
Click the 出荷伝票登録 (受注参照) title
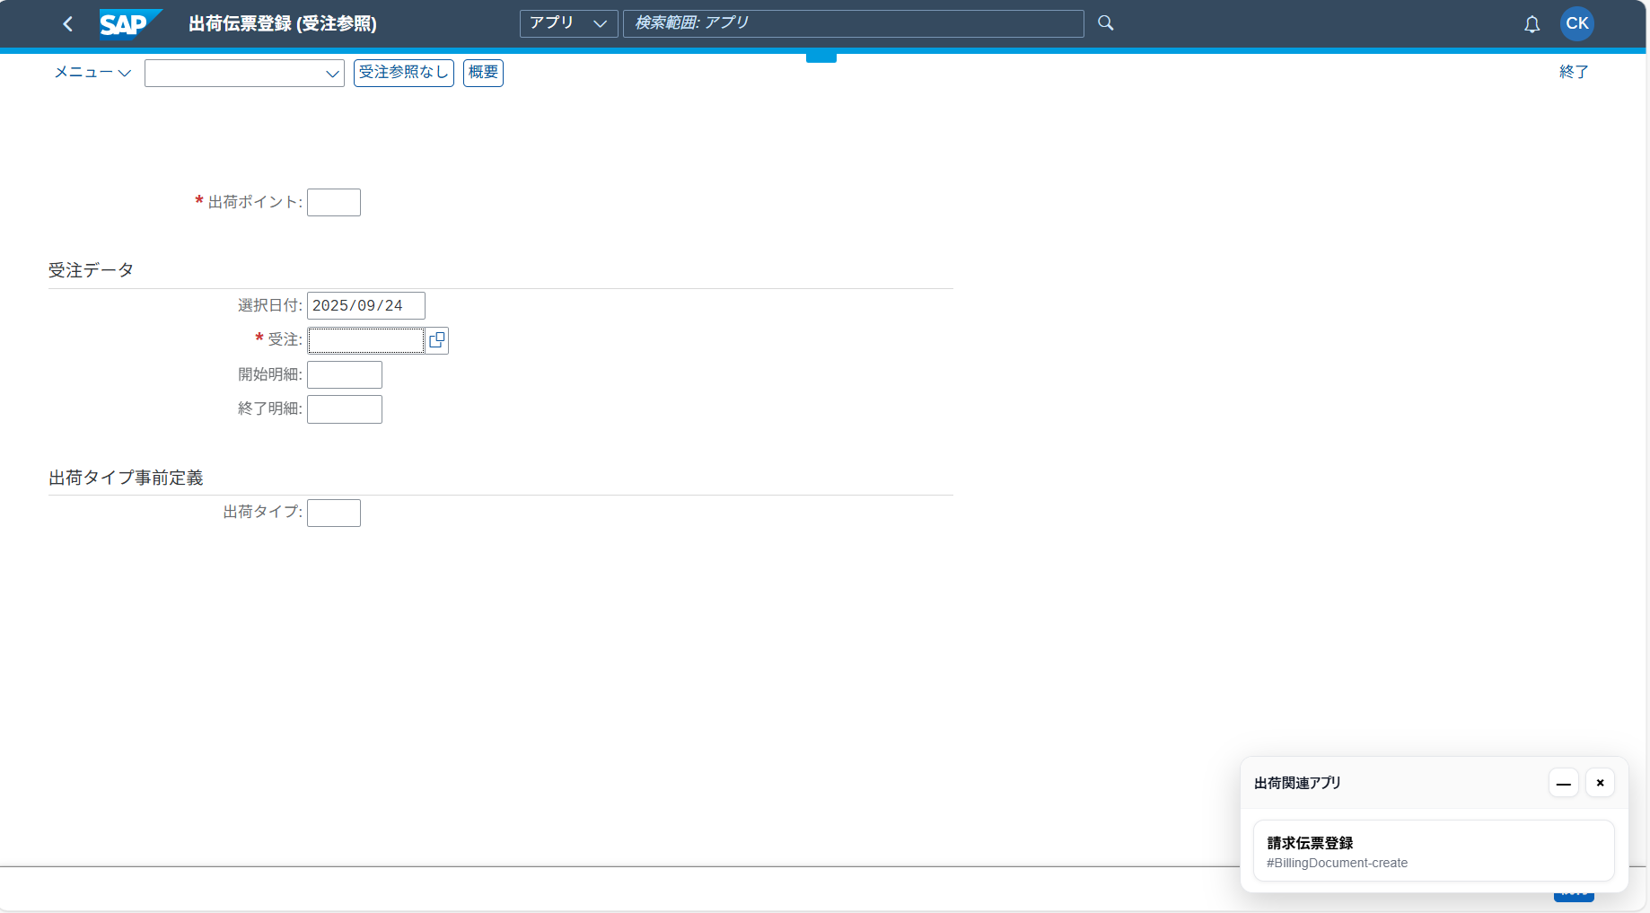(x=283, y=24)
